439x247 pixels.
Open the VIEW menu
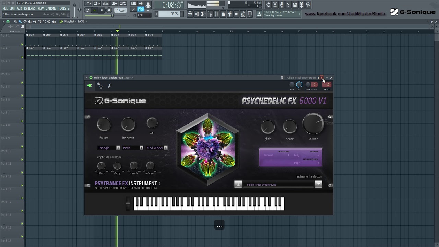click(40, 8)
